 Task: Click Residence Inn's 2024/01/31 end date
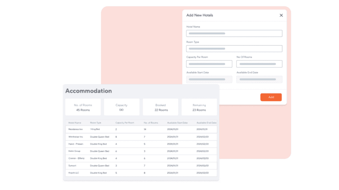(x=202, y=129)
